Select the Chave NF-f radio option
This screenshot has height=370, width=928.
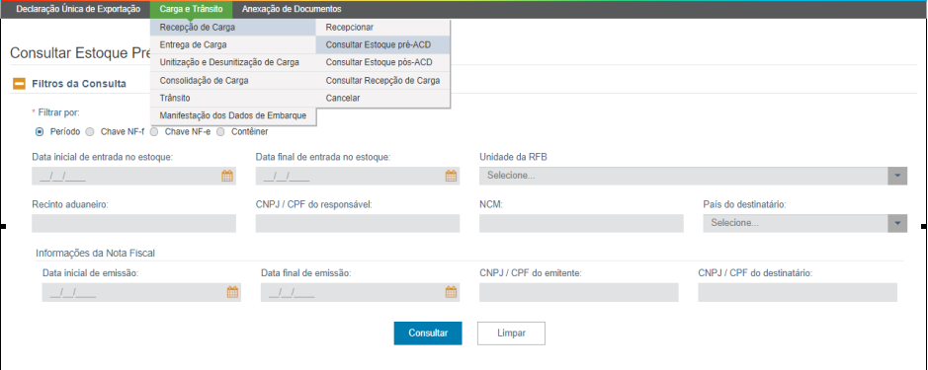pyautogui.click(x=90, y=132)
